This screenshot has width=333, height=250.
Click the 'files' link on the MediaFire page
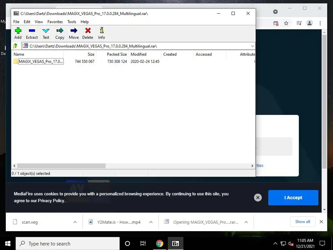260,166
